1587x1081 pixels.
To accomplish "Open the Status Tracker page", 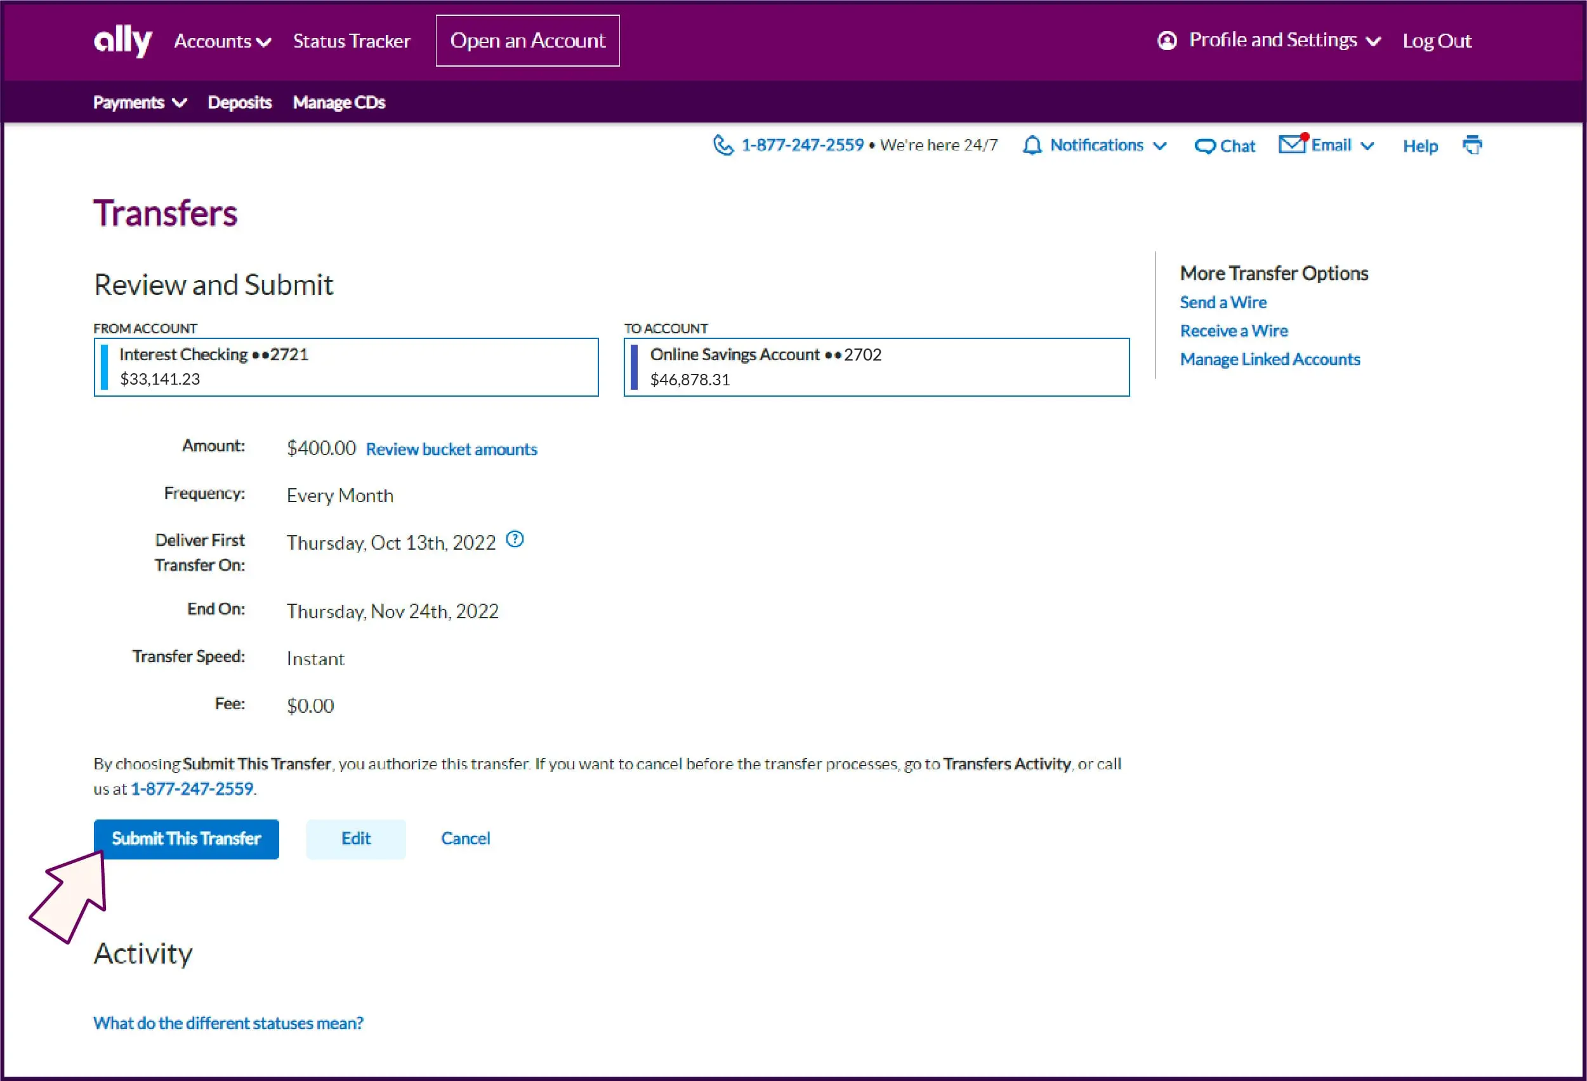I will click(x=352, y=41).
